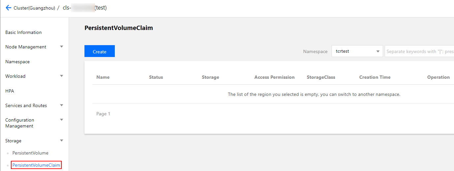Expand Services and Routes arrow

point(61,105)
